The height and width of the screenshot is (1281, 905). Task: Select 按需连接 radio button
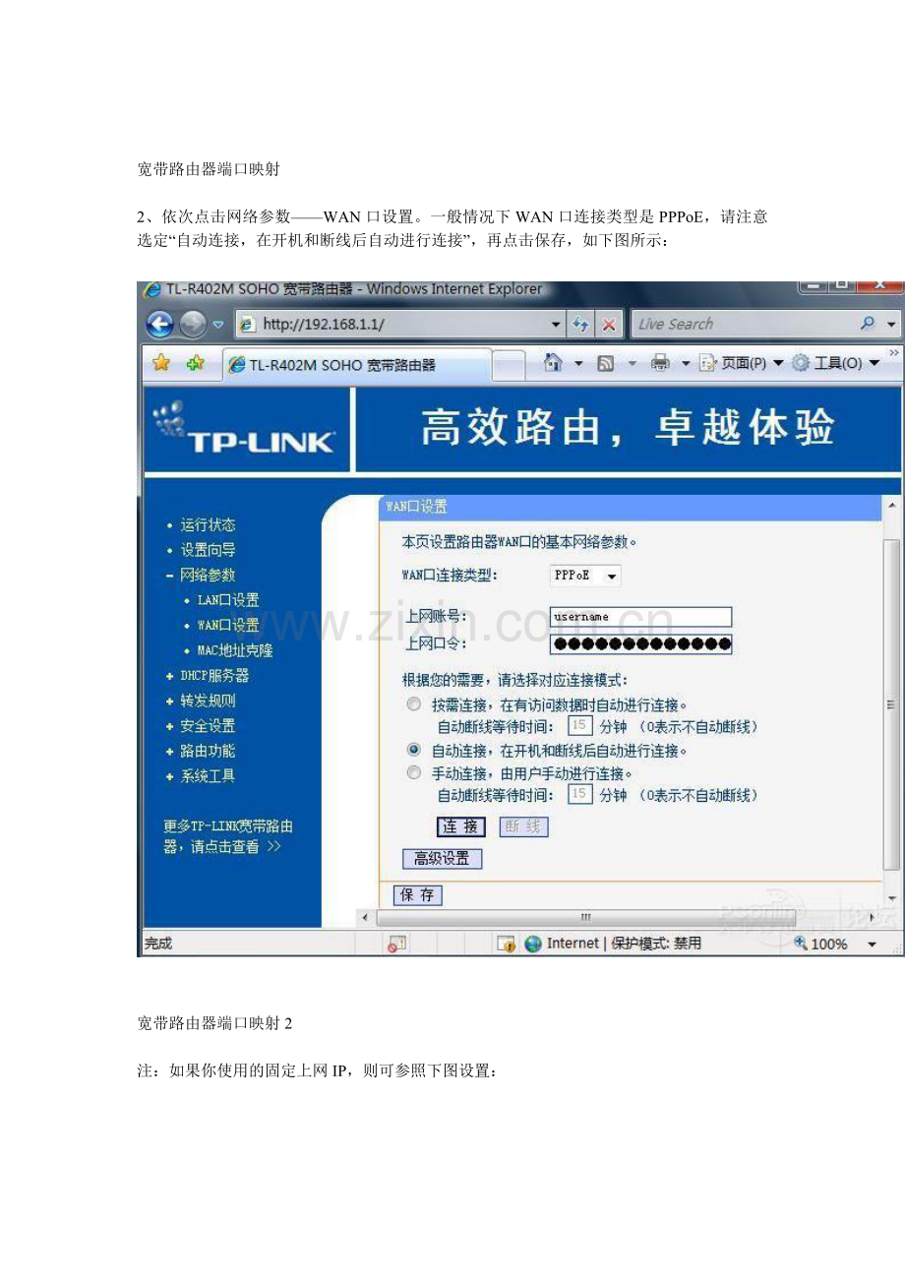pyautogui.click(x=413, y=704)
